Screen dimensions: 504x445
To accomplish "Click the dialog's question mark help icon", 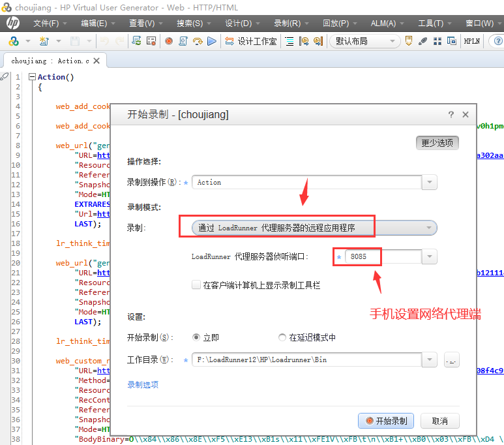I will tap(451, 115).
